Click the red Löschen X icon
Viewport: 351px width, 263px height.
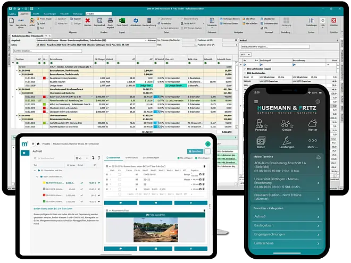pyautogui.click(x=88, y=21)
